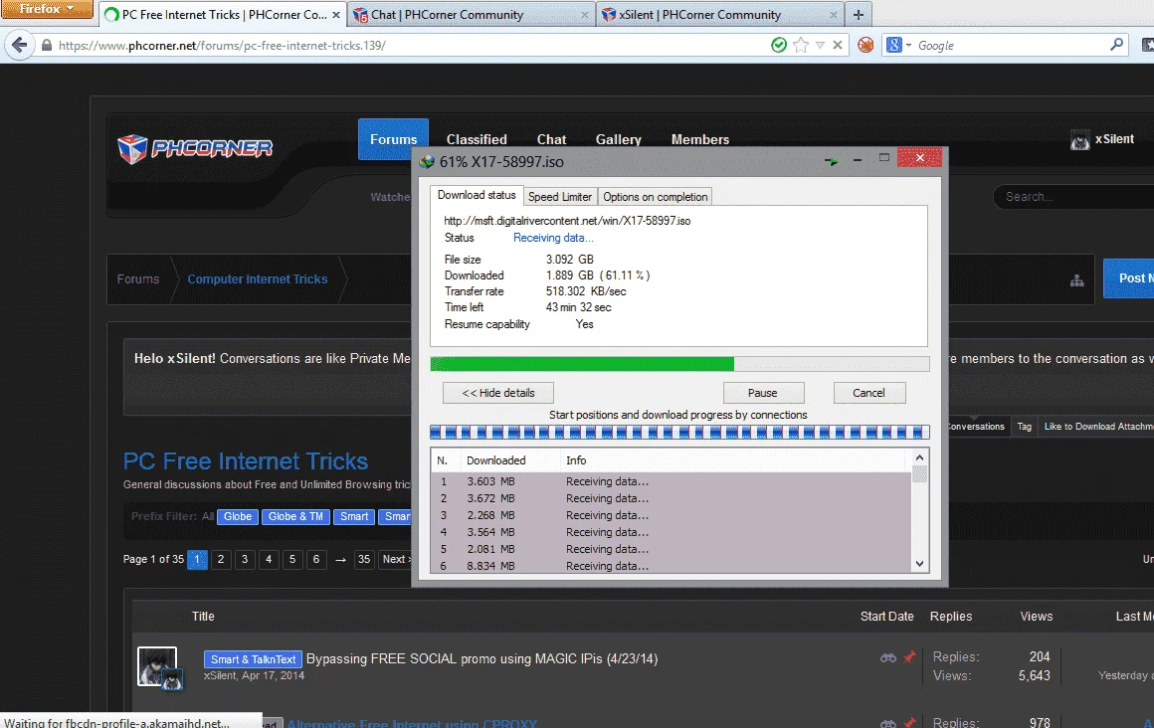Select connection row with 8.834 MB downloaded
Screen dimensions: 1154x728
coord(671,566)
